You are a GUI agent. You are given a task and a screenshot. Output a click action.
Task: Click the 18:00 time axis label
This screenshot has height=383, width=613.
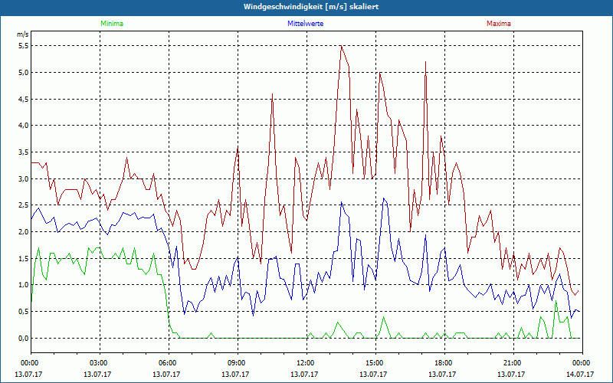click(x=444, y=363)
